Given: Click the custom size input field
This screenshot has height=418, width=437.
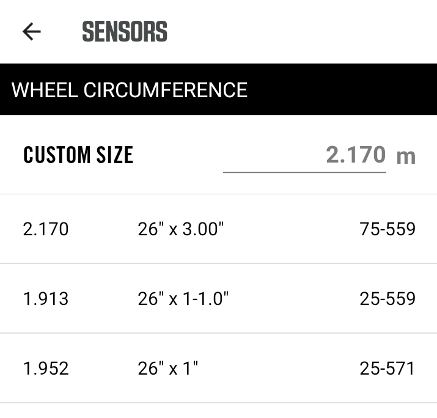Looking at the screenshot, I should click(x=304, y=155).
